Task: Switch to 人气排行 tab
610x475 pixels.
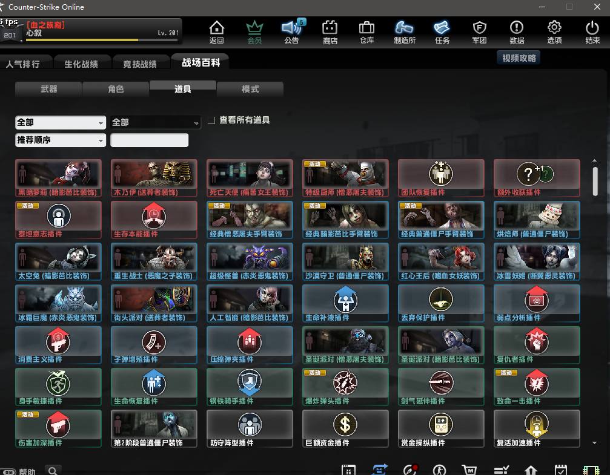Action: (25, 64)
